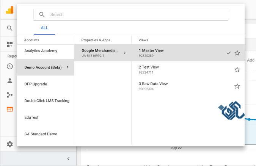Click the Google Analytics logo

[x=9, y=10]
